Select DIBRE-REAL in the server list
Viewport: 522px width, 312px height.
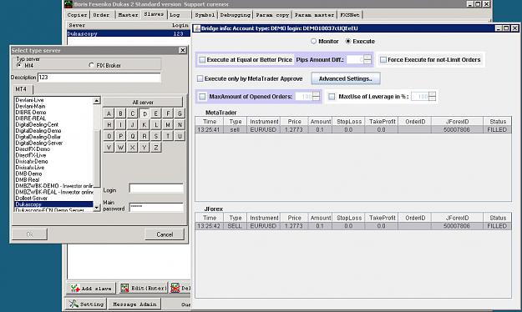click(54, 118)
